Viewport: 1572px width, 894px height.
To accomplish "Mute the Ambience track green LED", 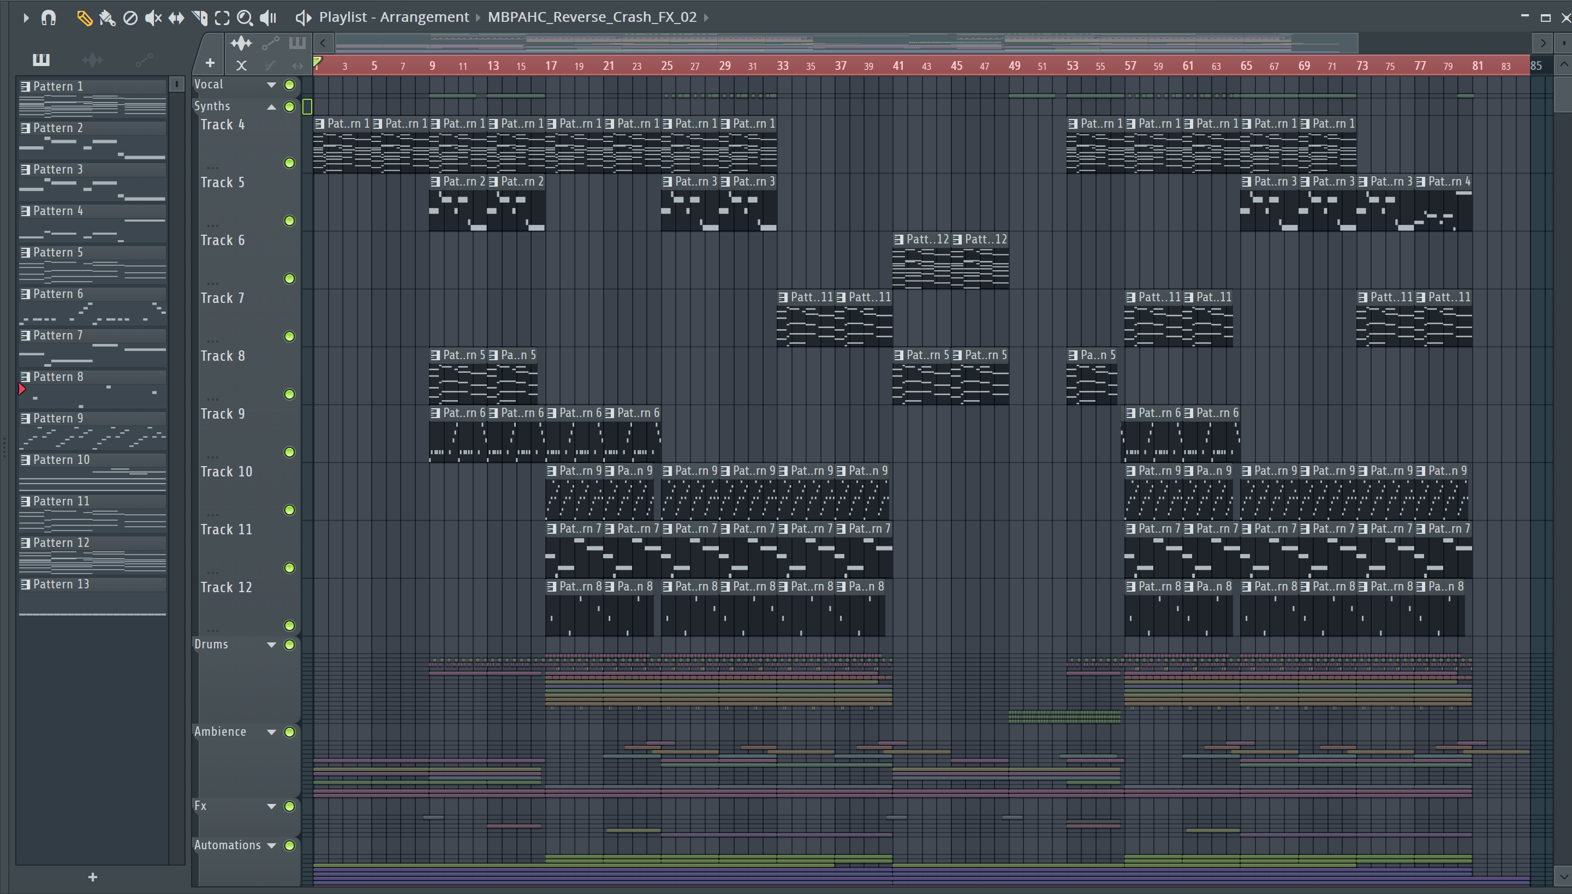I will tap(289, 732).
